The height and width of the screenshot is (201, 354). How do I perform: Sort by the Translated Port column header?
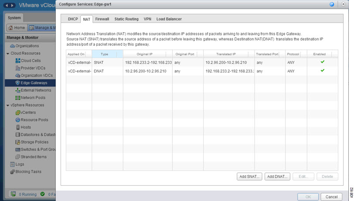coord(270,54)
